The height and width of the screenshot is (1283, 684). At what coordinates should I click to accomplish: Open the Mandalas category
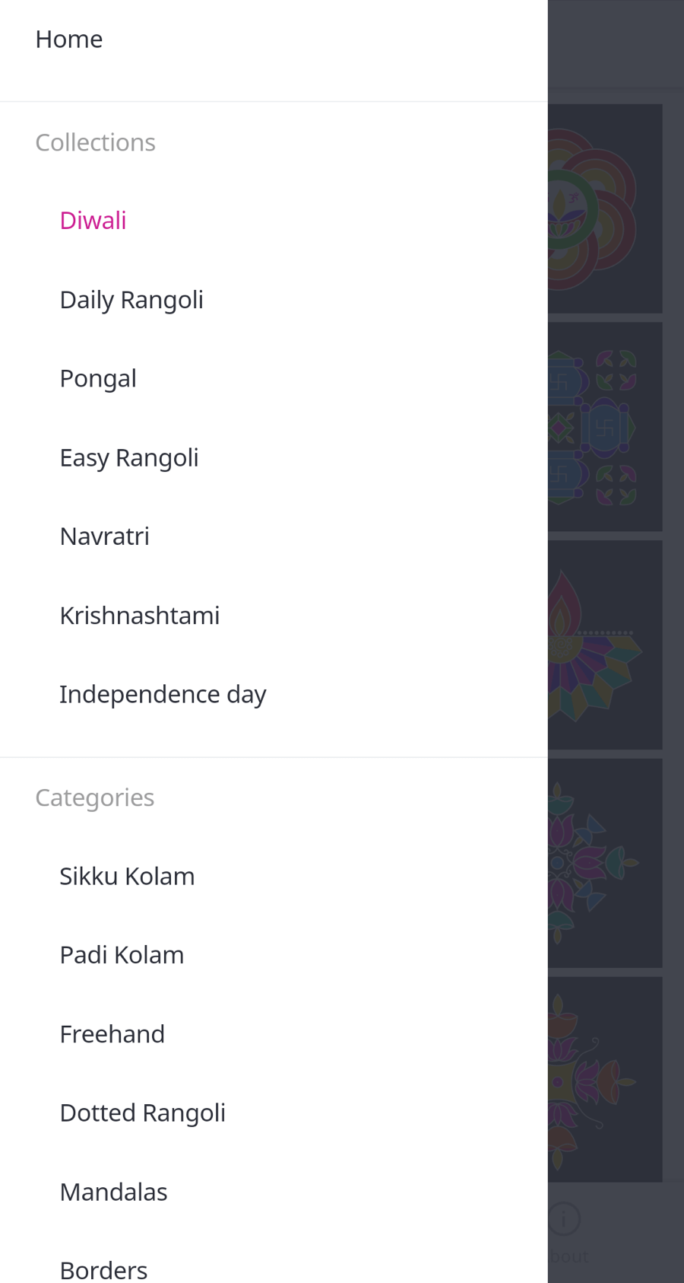click(x=113, y=1192)
